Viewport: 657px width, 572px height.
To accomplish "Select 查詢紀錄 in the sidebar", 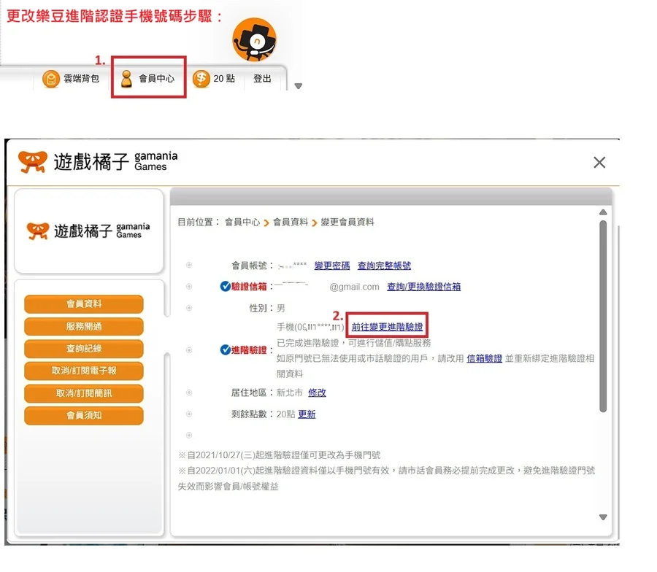I will (84, 349).
